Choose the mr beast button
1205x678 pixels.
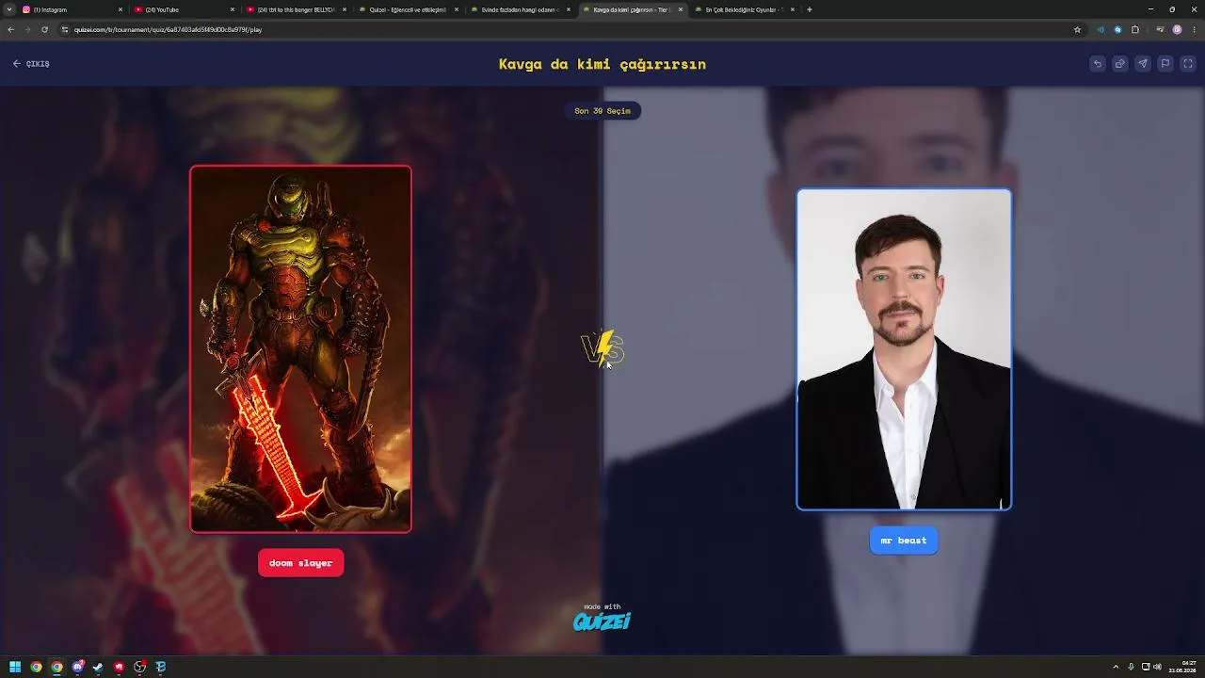(904, 541)
